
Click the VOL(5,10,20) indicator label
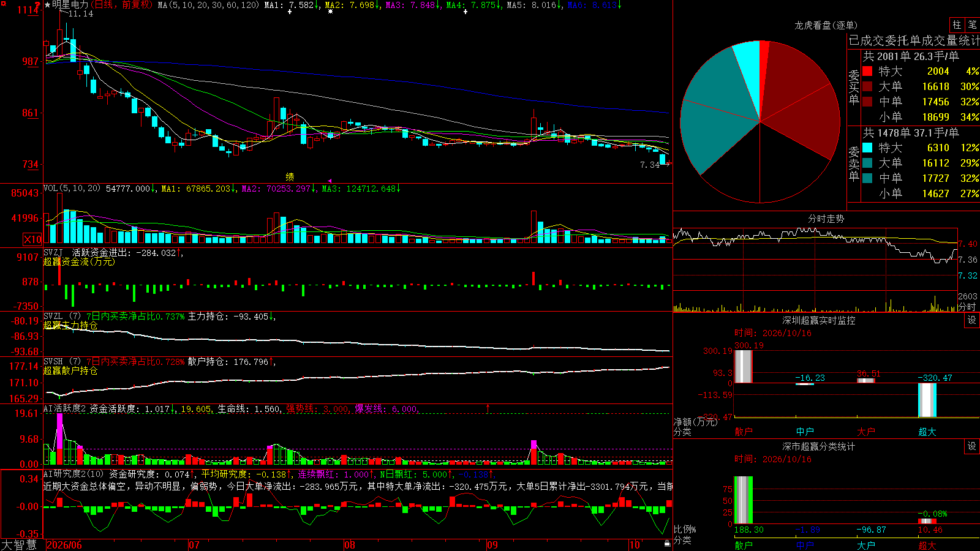[x=72, y=189]
